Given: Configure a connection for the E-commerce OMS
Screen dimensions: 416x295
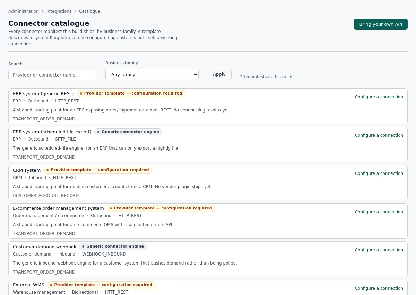Looking at the screenshot, I should tap(379, 212).
